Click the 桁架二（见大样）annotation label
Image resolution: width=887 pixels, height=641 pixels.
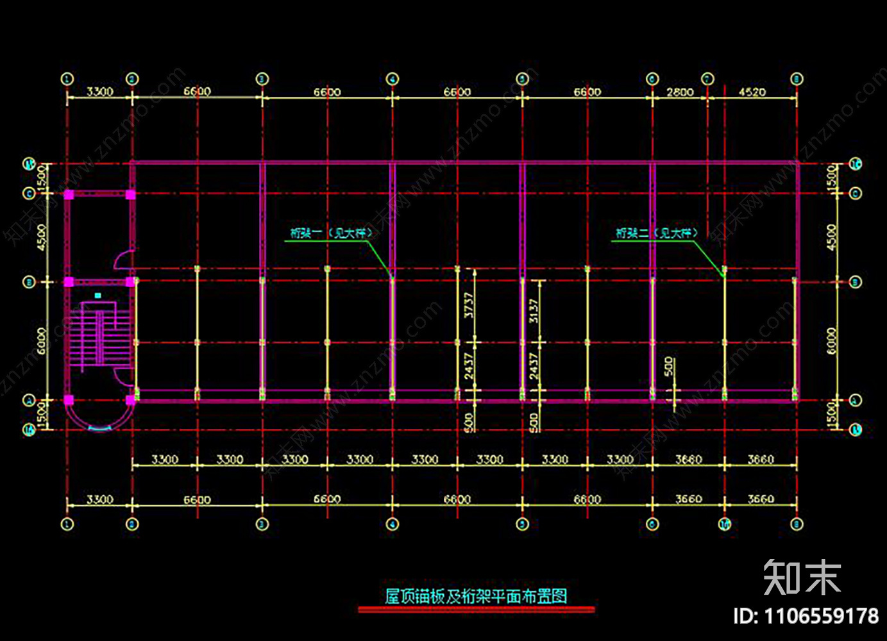click(x=656, y=233)
